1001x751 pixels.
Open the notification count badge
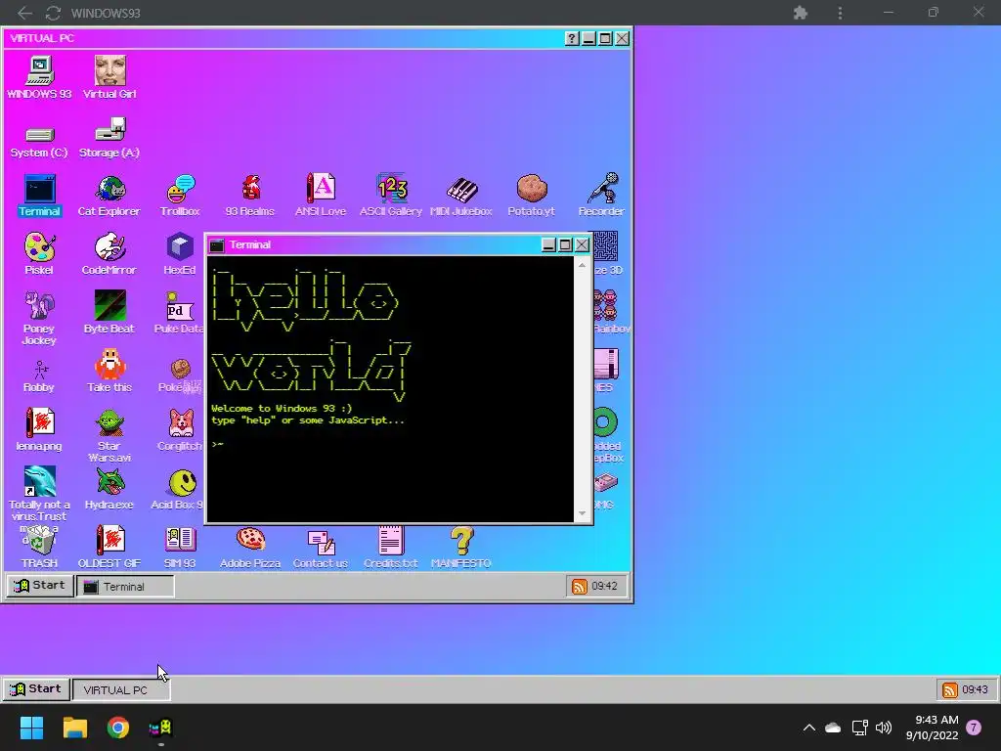pos(974,728)
